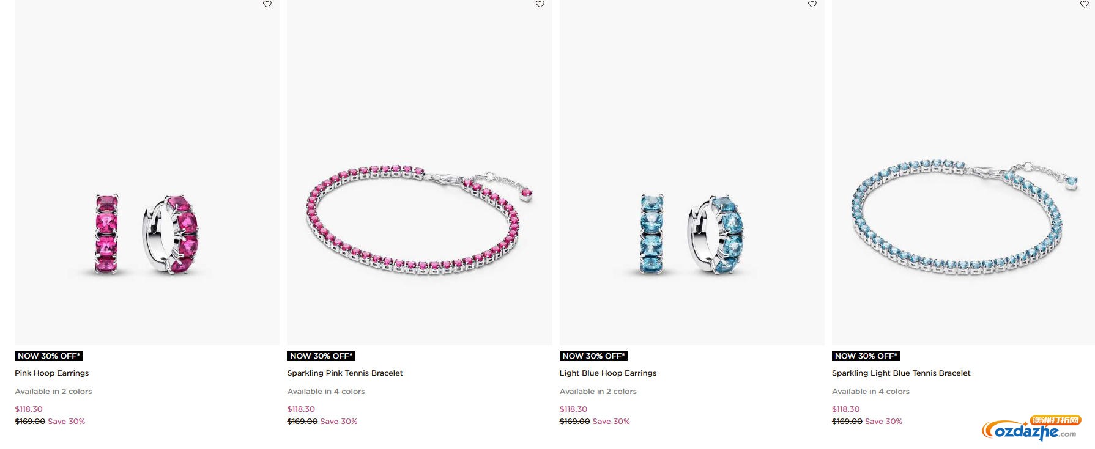View the Sparkling Pink Tennis Bracelet photo

419,172
